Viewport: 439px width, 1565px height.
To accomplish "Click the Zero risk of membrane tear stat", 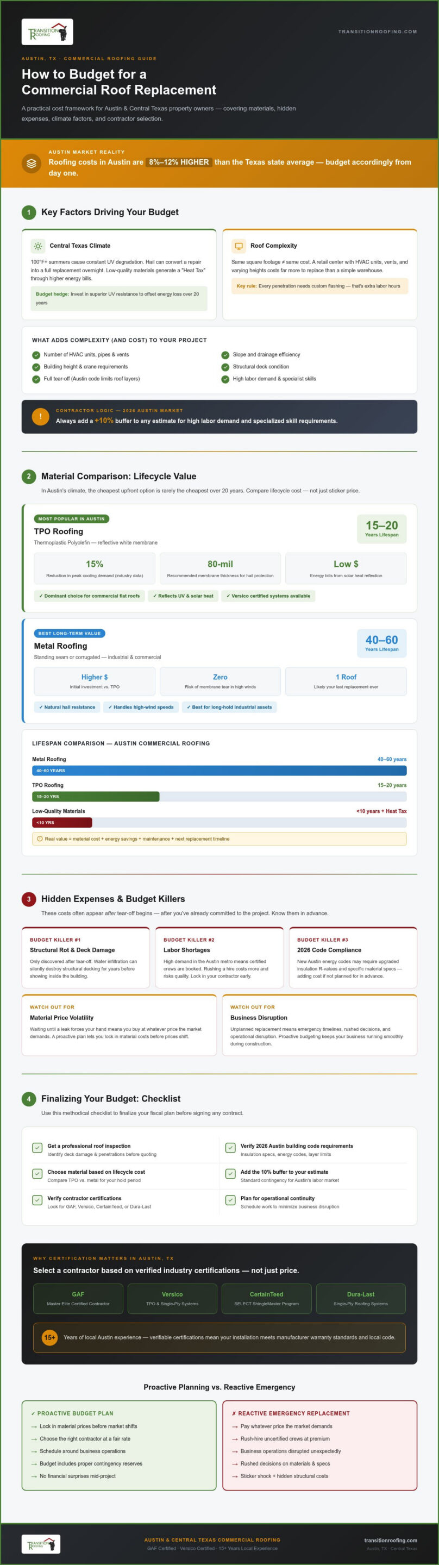I will [x=221, y=681].
